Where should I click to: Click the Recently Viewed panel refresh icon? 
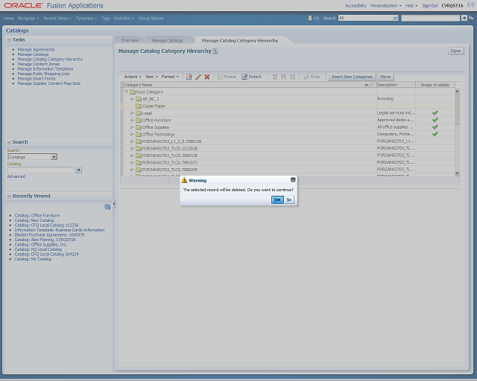tap(107, 207)
